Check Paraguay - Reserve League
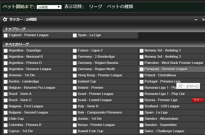The width and height of the screenshot is (205, 135). coord(141,69)
